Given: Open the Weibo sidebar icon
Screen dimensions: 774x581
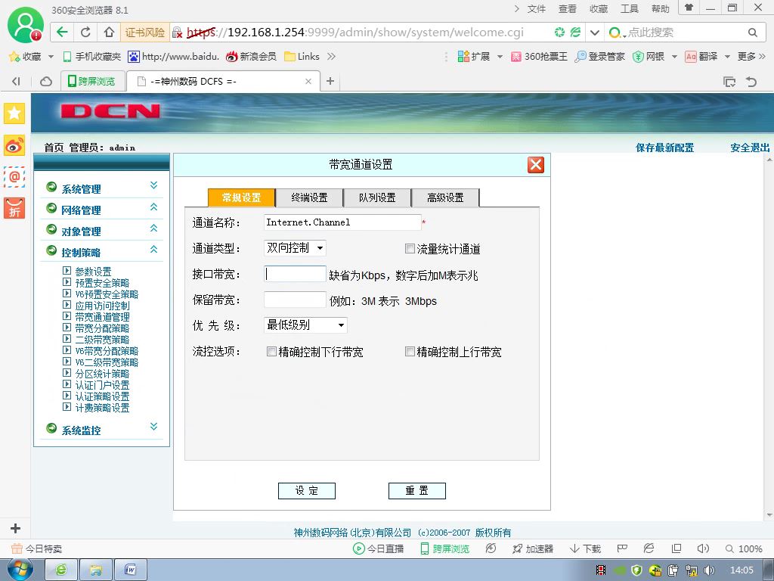Looking at the screenshot, I should pyautogui.click(x=14, y=146).
